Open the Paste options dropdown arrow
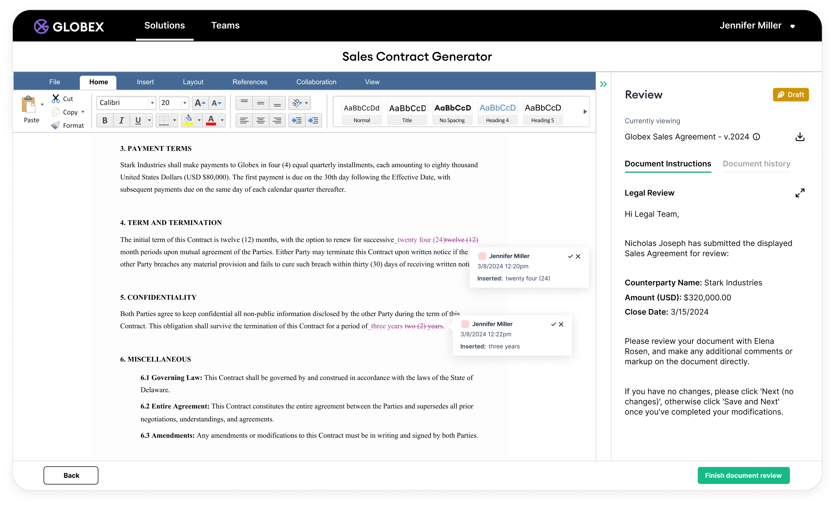The image size is (834, 505). tap(42, 105)
